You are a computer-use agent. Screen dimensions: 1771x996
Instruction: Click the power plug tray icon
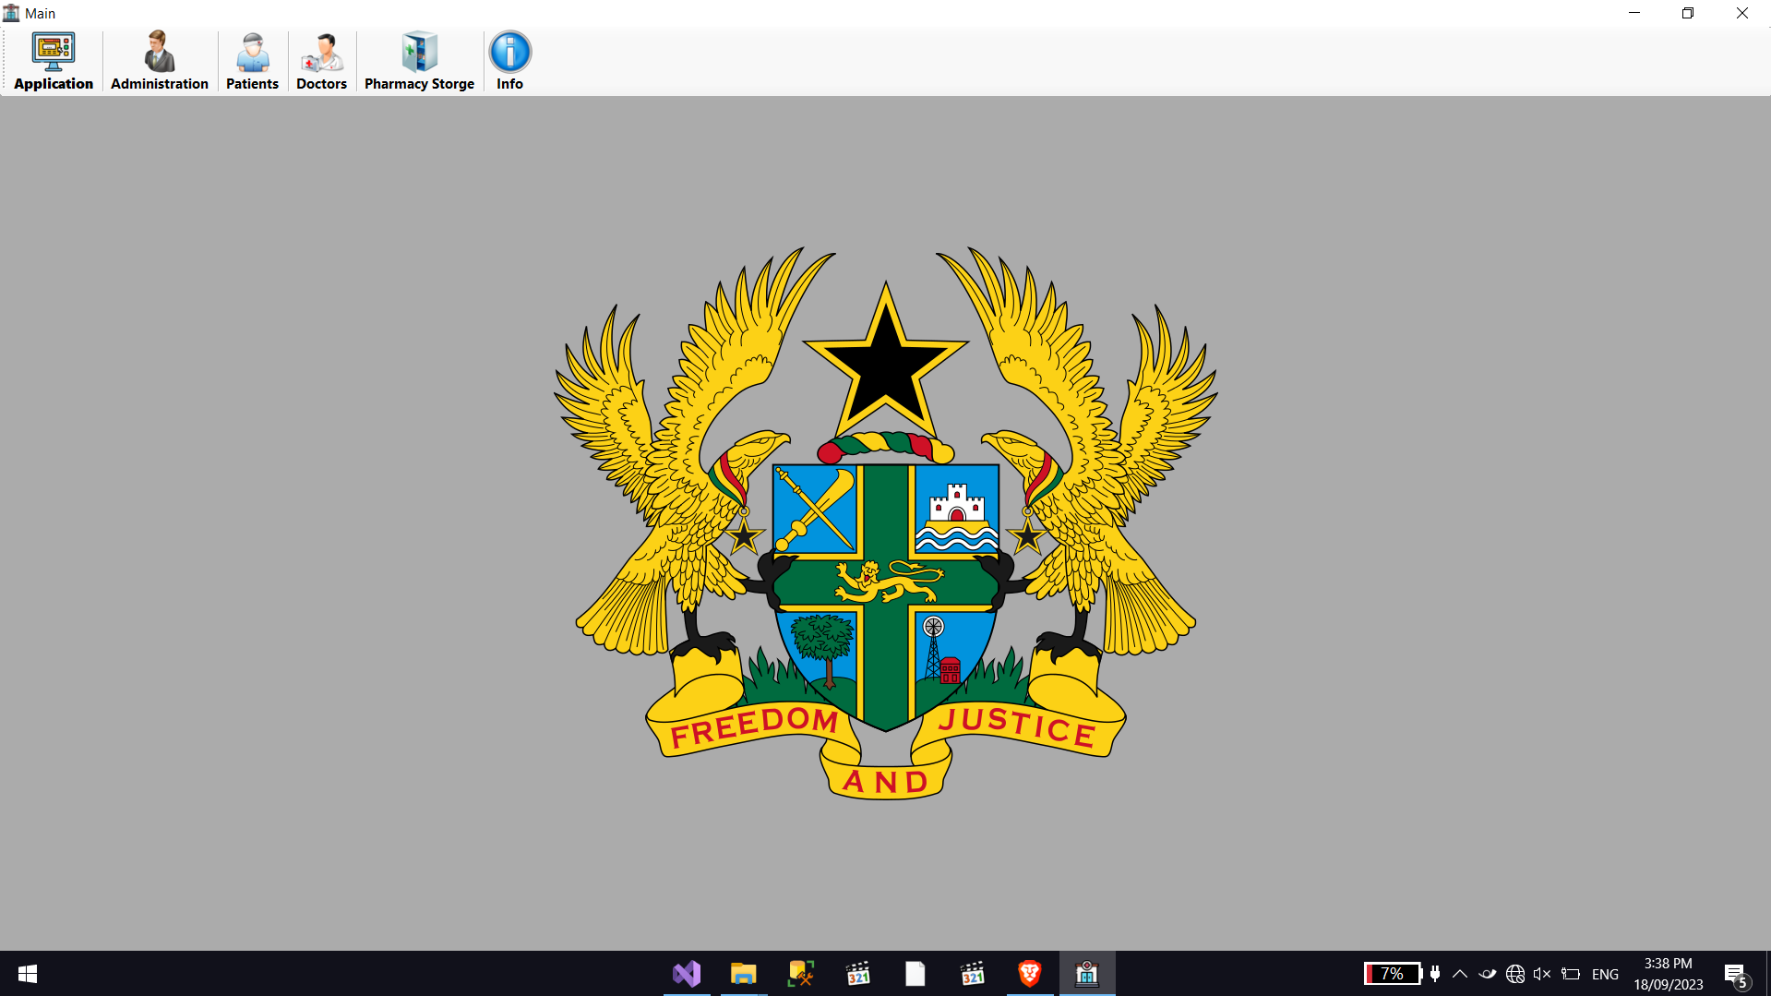1435,974
